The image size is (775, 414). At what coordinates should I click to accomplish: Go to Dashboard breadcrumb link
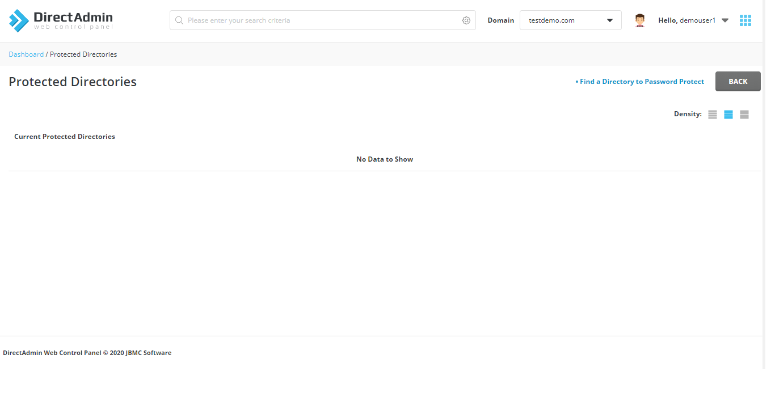click(x=26, y=54)
